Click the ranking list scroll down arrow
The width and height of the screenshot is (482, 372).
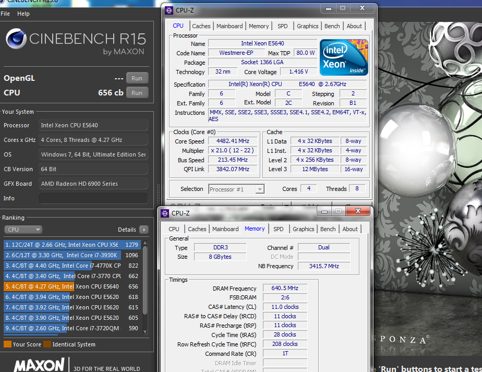point(145,332)
